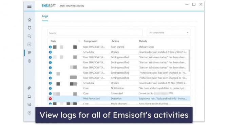
Task: Open the Quarantine section icon
Action: pyautogui.click(x=30, y=45)
